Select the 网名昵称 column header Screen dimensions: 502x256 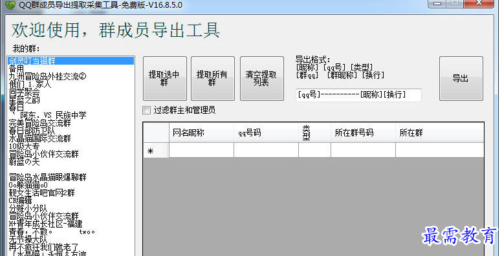click(201, 133)
